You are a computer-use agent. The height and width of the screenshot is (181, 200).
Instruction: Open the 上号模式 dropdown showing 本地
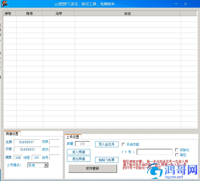(38, 165)
